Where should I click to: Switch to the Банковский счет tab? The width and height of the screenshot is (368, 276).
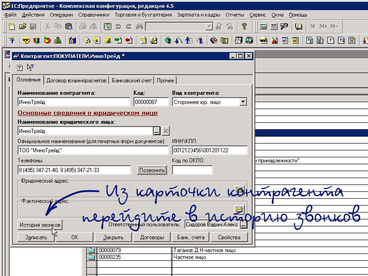[132, 80]
